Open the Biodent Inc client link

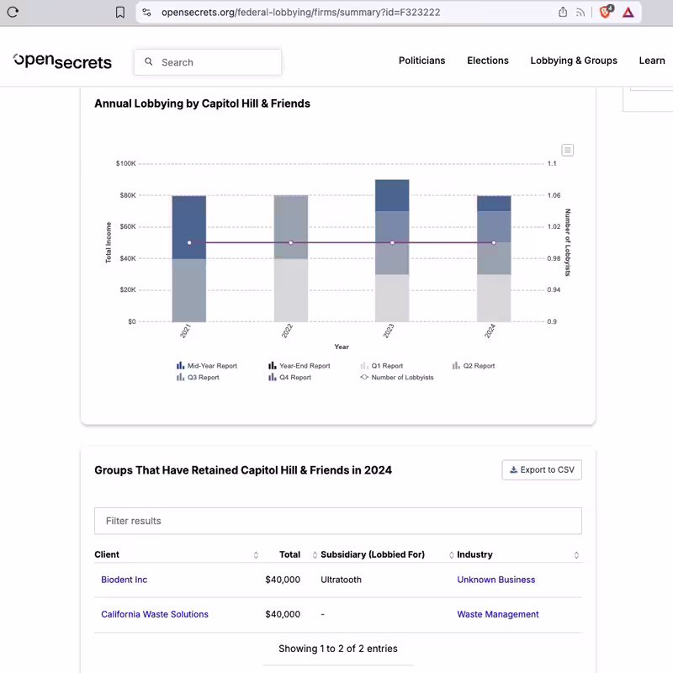click(124, 580)
